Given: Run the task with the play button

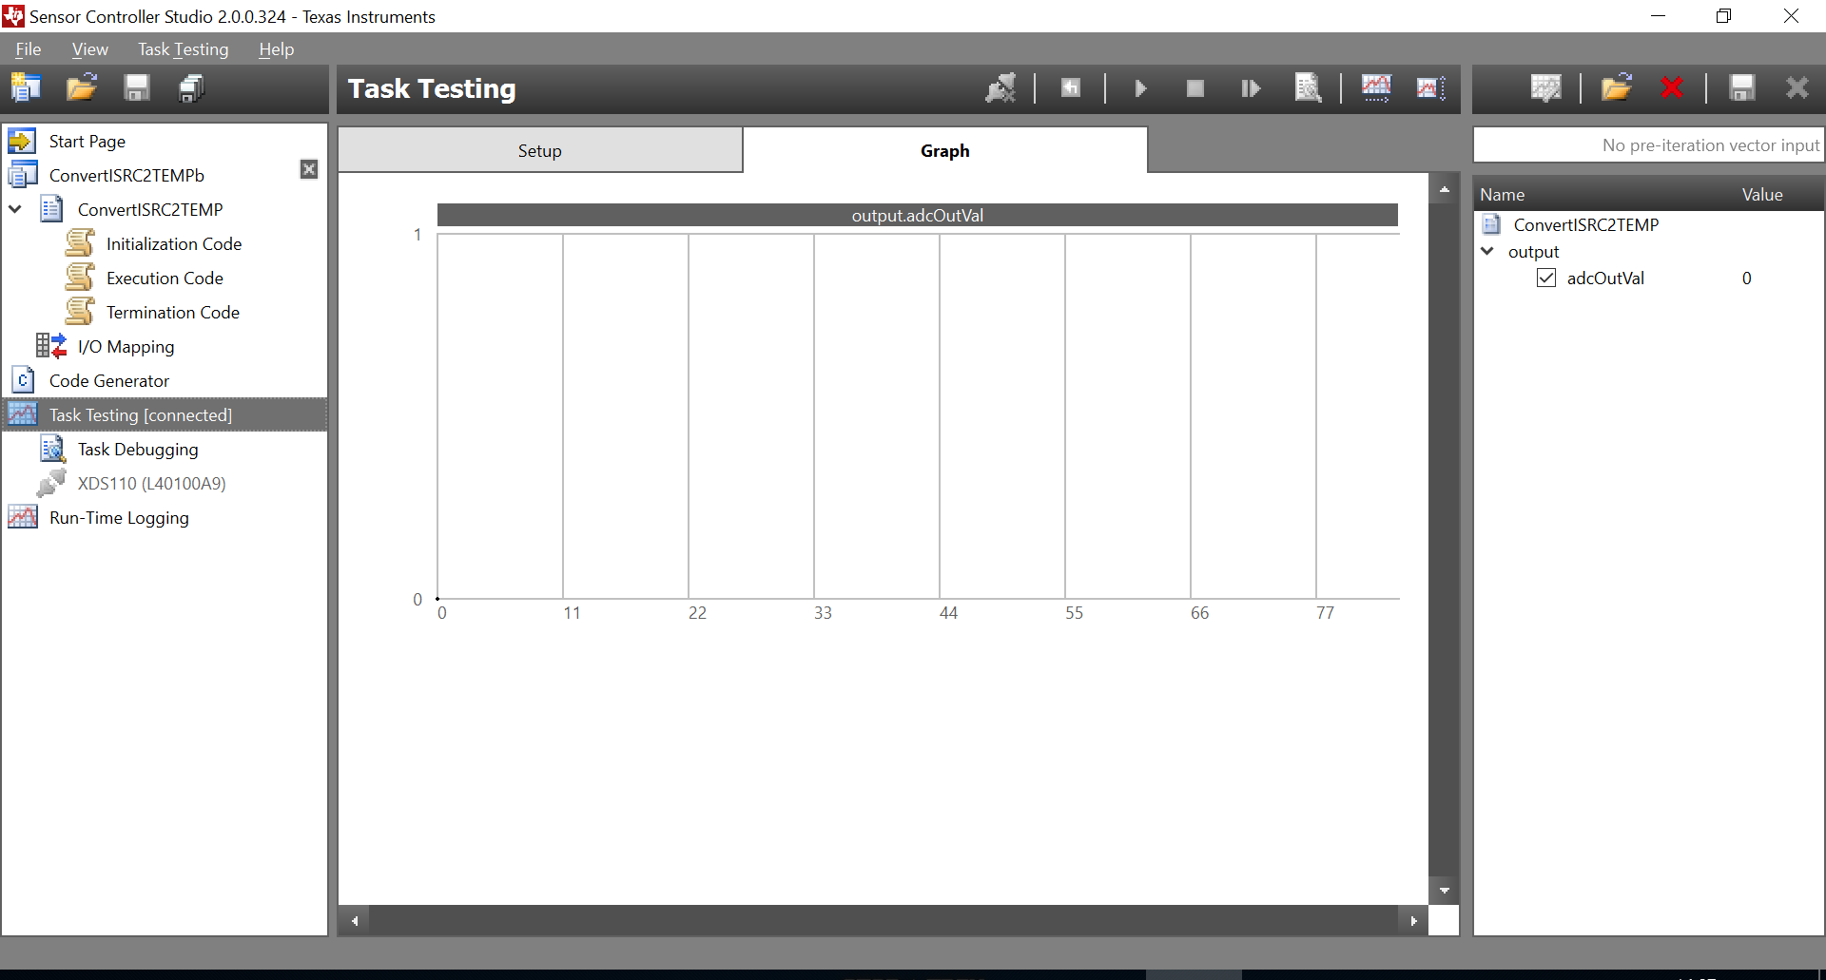Looking at the screenshot, I should pos(1140,88).
